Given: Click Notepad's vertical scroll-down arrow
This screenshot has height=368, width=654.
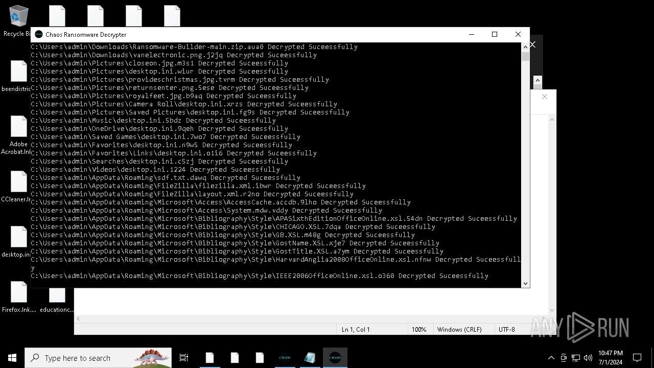Looking at the screenshot, I should pyautogui.click(x=552, y=310).
